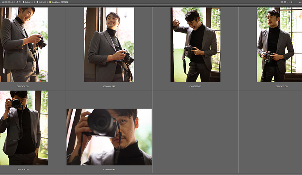Click the file name CXIW0832.CR2
302x175 pixels.
tap(195, 87)
